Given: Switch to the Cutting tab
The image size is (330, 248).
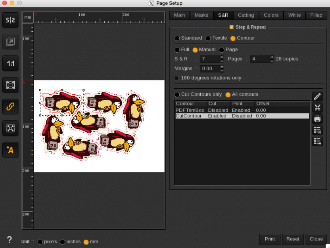Looking at the screenshot, I should [246, 15].
